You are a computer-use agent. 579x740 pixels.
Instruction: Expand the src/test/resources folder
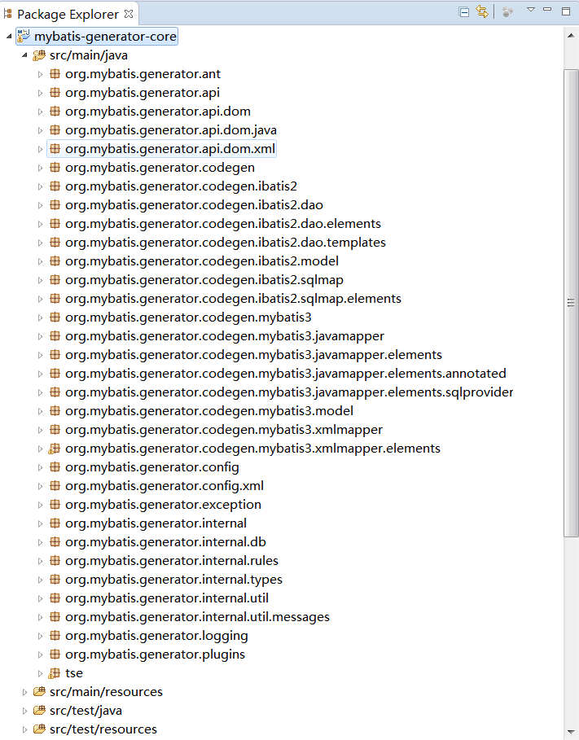[x=24, y=729]
